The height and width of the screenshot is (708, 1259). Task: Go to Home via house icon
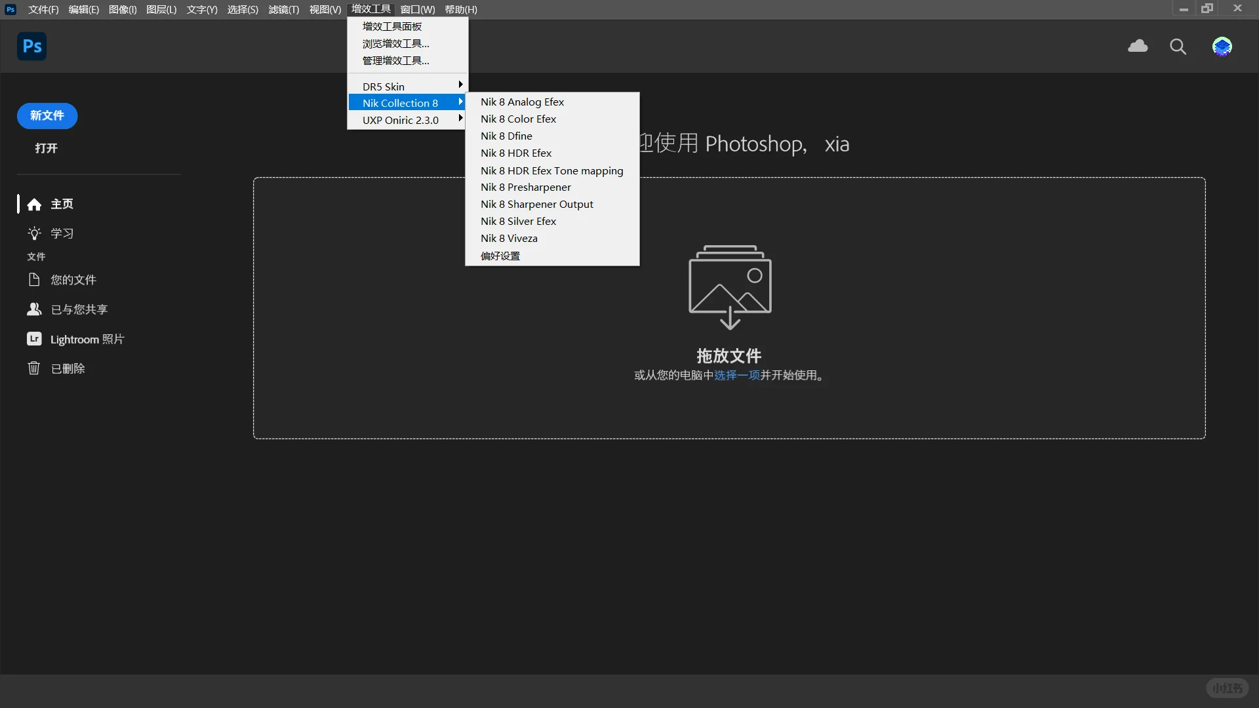[34, 205]
